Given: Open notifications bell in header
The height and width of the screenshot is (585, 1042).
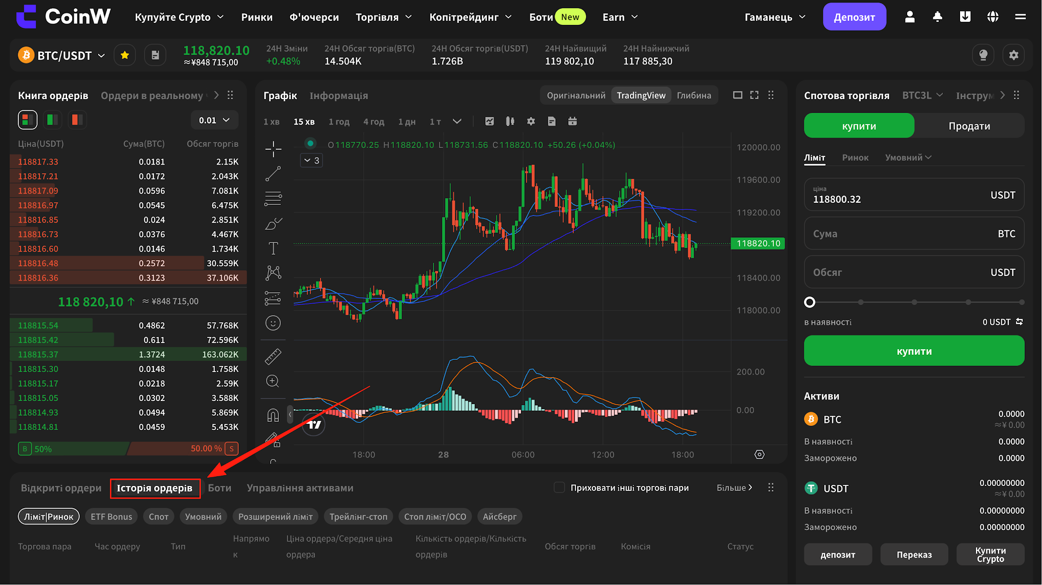Looking at the screenshot, I should pos(937,17).
